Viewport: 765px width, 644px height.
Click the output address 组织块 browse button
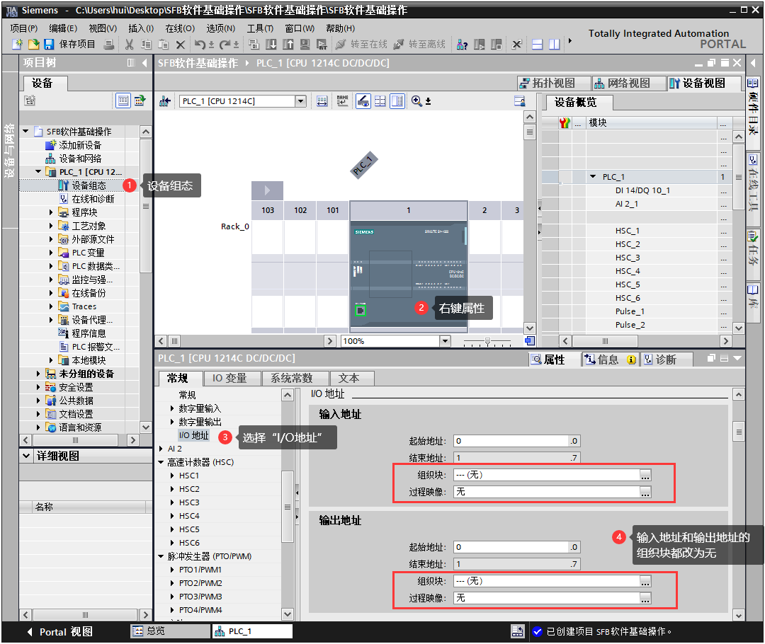coord(645,581)
